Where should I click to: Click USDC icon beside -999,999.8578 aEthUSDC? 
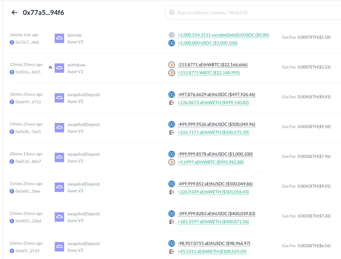click(171, 154)
